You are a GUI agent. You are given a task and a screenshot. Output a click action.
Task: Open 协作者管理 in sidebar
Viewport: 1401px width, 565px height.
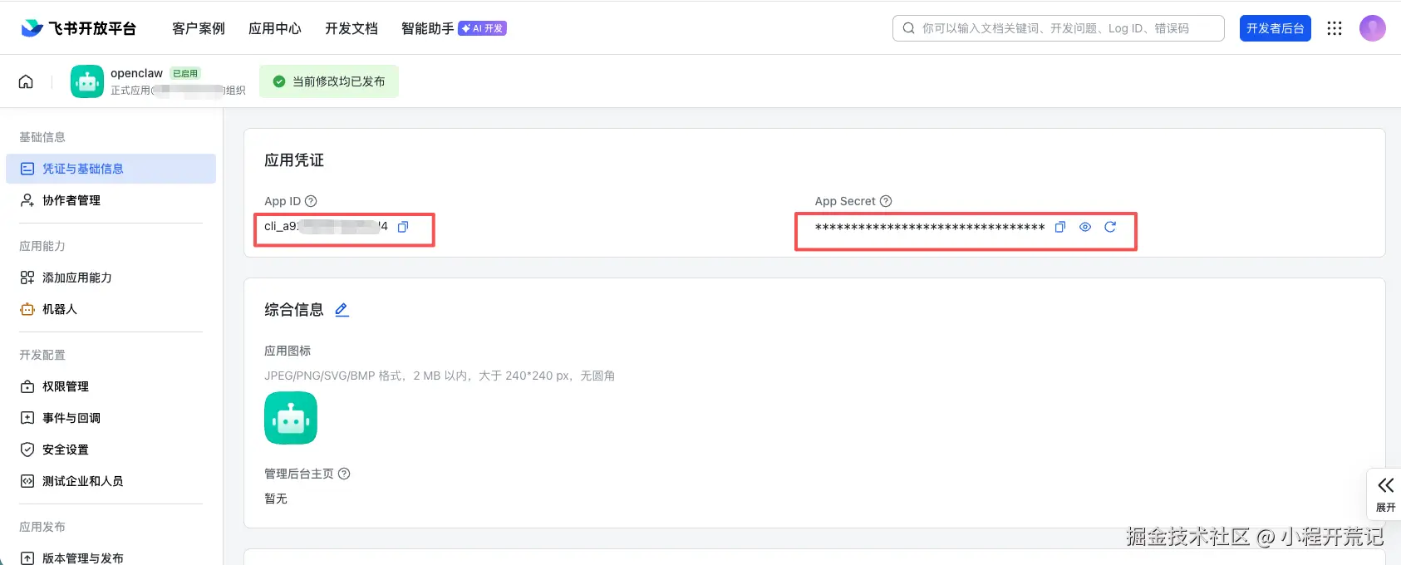(x=111, y=200)
